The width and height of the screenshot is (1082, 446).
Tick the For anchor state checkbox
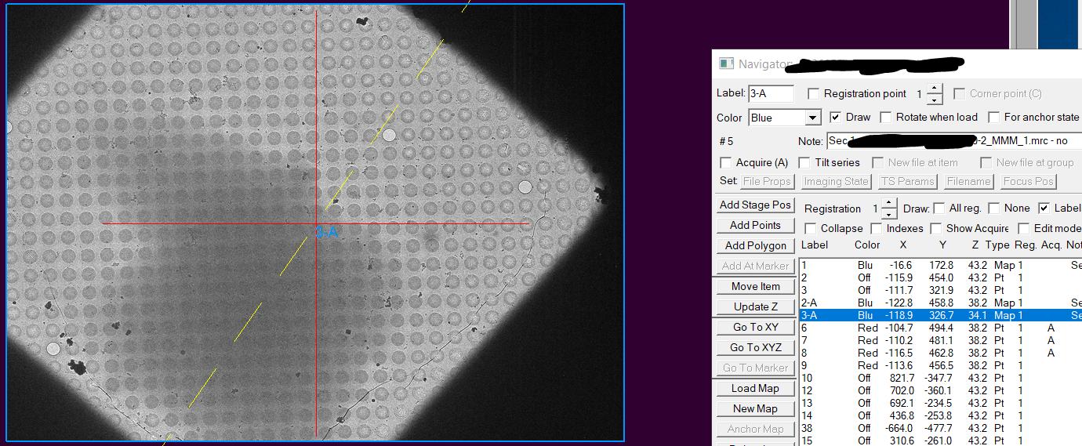(x=994, y=118)
